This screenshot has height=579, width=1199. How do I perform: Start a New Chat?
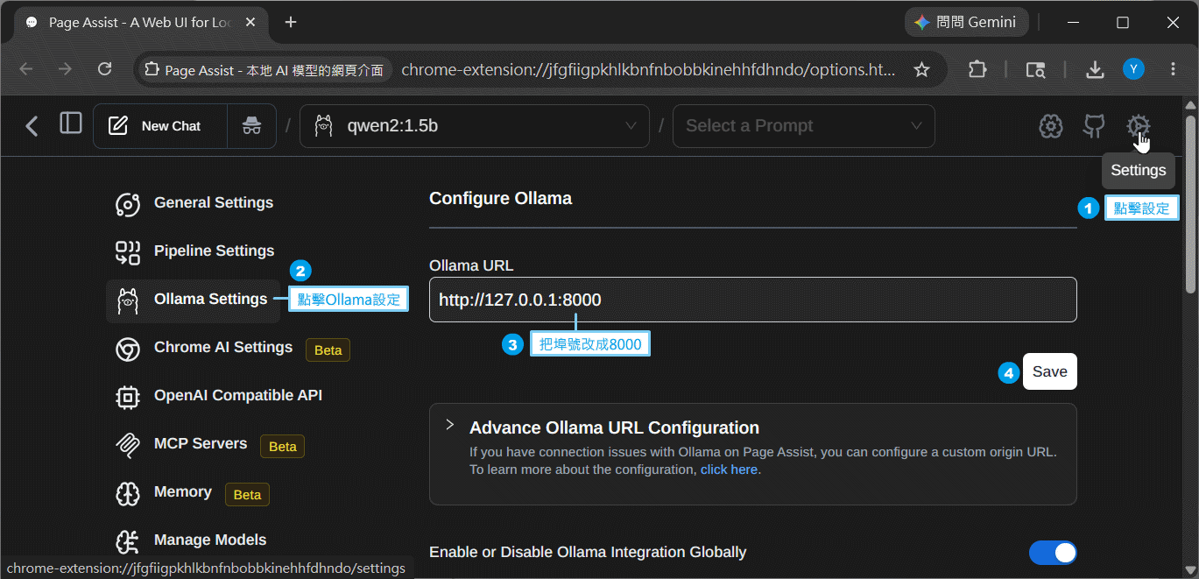[x=160, y=126]
